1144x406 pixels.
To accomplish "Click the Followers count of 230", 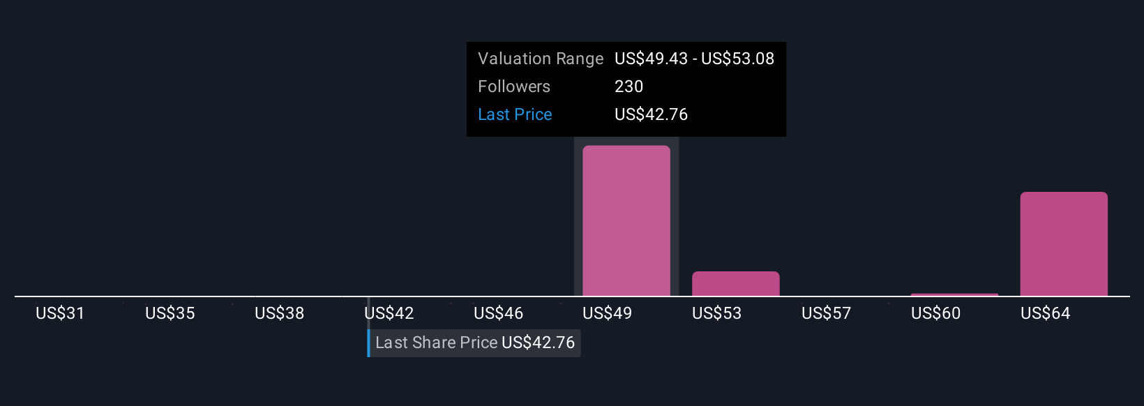I will click(x=629, y=87).
